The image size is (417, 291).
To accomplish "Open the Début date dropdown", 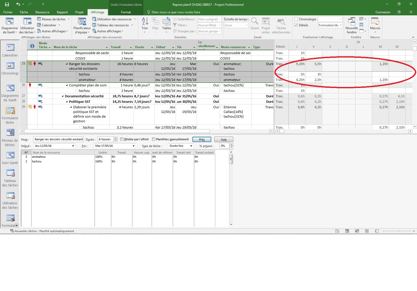I will tap(73, 146).
